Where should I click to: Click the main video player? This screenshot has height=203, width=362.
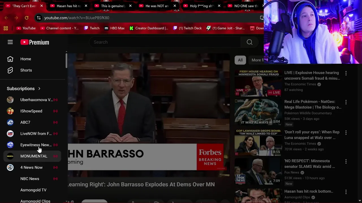(x=149, y=115)
